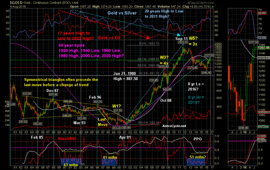Click the StockCharts.com copyright logo
This screenshot has width=270, height=170.
click(x=201, y=3)
